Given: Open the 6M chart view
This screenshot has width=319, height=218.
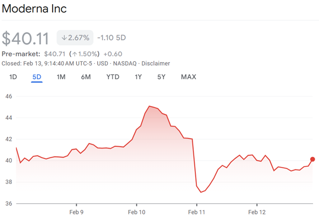Looking at the screenshot, I should pos(85,77).
